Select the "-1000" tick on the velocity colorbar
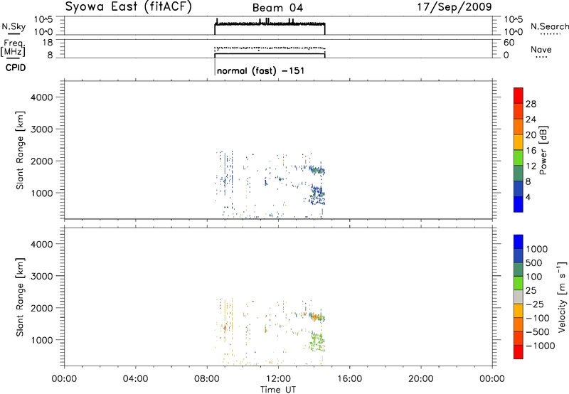Viewport: 569px width, 394px height. tap(541, 346)
